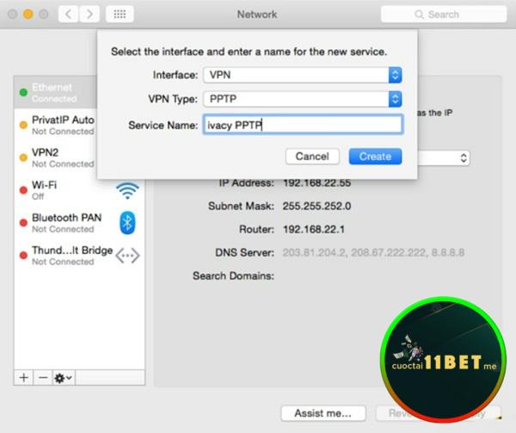Select VPN2 service in the list

pos(56,158)
